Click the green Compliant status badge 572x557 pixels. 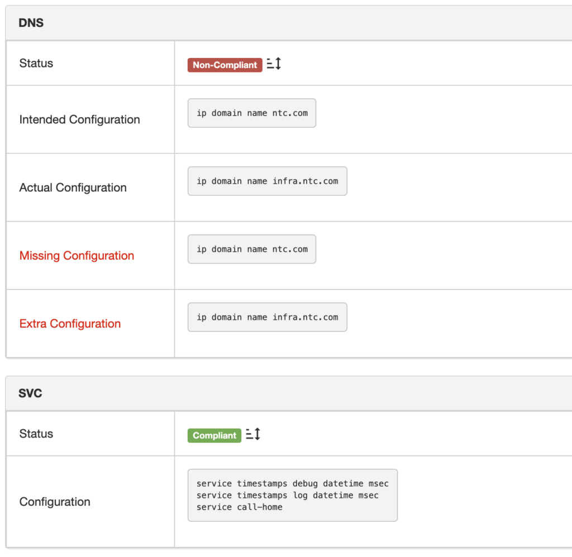(x=214, y=435)
